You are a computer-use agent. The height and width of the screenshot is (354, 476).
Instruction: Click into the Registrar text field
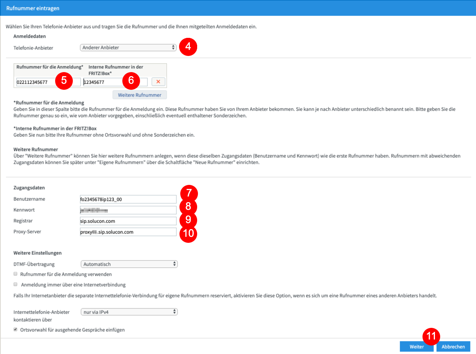[x=128, y=221]
